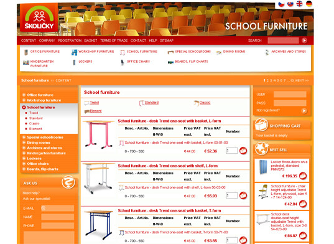The width and height of the screenshot is (334, 244).
Task: Open the REGISTRATION menu item
Action: coord(70,40)
